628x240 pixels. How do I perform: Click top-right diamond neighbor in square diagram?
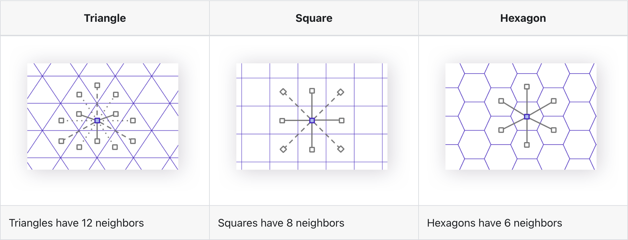[x=341, y=92]
